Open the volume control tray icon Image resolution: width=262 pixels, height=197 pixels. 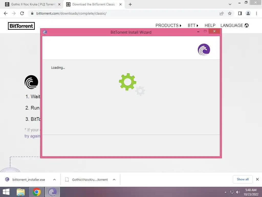pos(238,192)
